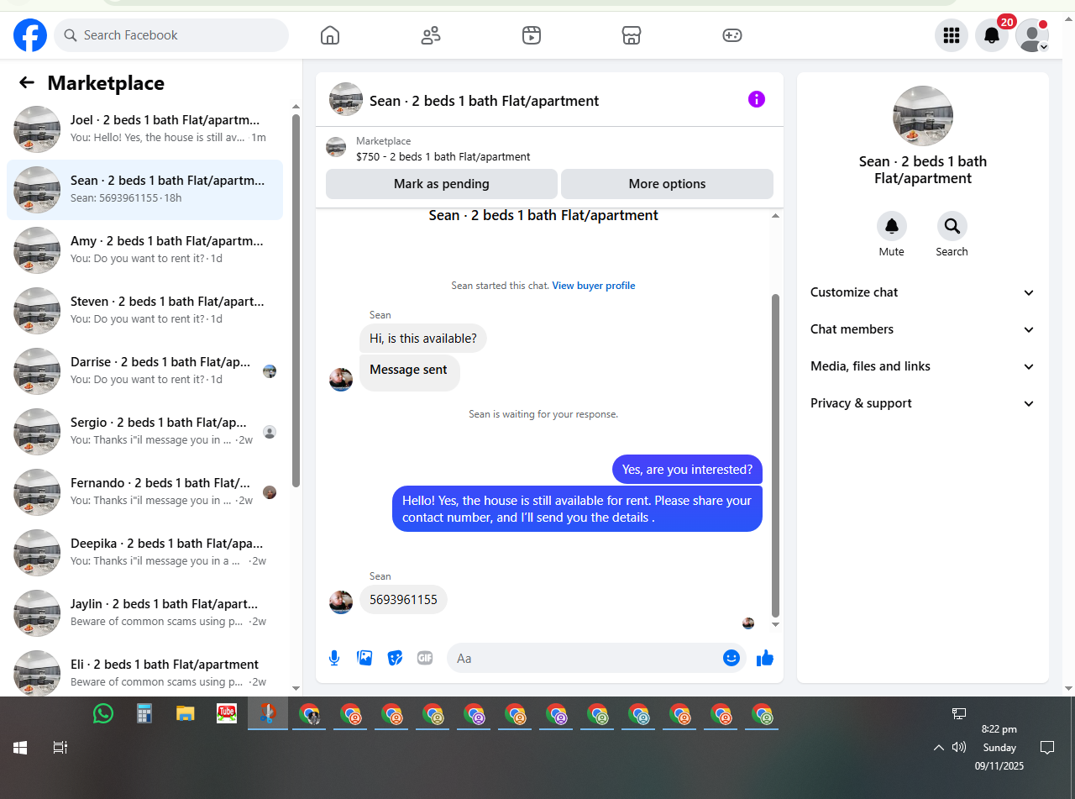Open Amy's conversation in the list
The image size is (1075, 799).
click(144, 250)
